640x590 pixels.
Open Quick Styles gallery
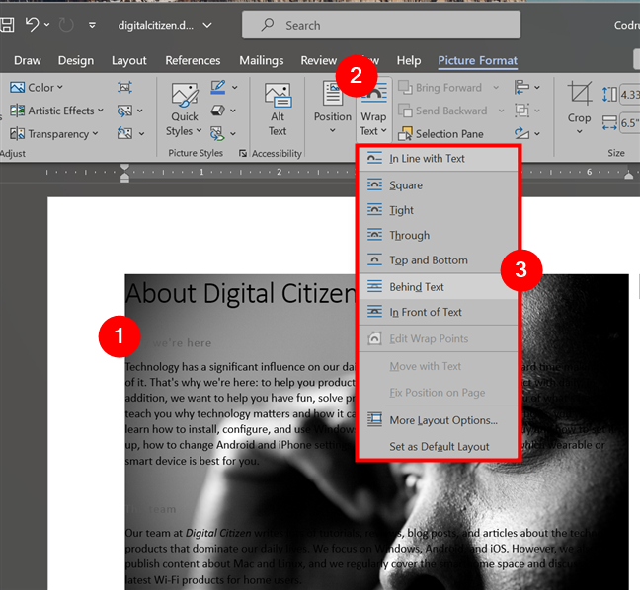[185, 110]
